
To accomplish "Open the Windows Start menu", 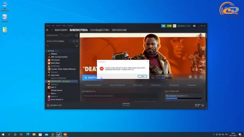I will (x=3, y=134).
